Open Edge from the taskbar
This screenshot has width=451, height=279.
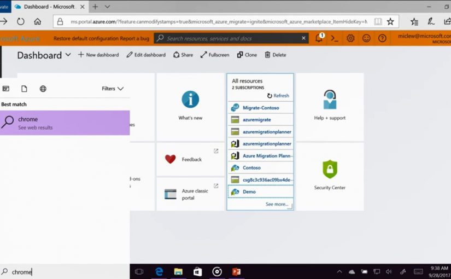click(159, 271)
